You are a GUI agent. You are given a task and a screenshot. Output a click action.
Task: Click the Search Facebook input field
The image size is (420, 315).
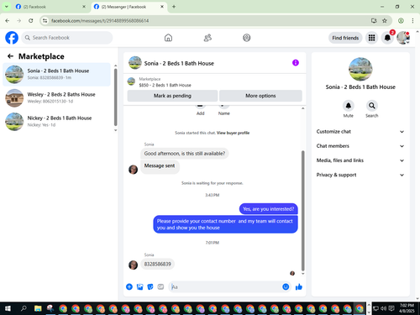click(67, 38)
